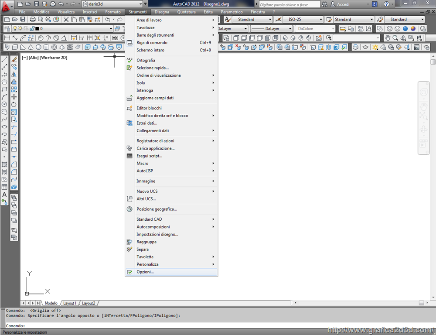
Task: Activate the Erase tool in the modify toolbar
Action: (14, 59)
